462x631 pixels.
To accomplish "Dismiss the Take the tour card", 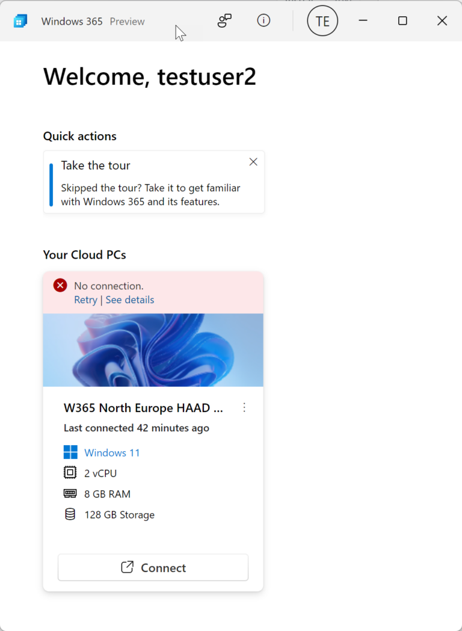I will point(253,161).
